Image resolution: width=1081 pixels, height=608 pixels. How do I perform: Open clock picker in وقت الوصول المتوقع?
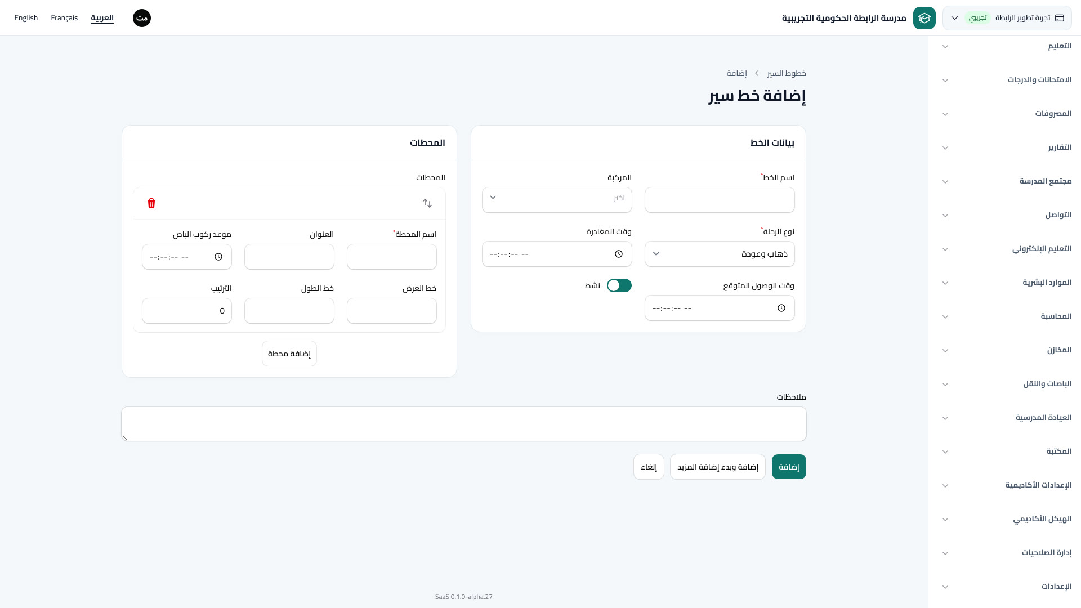coord(781,308)
